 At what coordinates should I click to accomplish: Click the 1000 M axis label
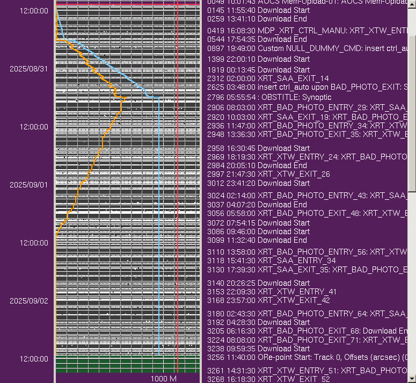coord(163,379)
